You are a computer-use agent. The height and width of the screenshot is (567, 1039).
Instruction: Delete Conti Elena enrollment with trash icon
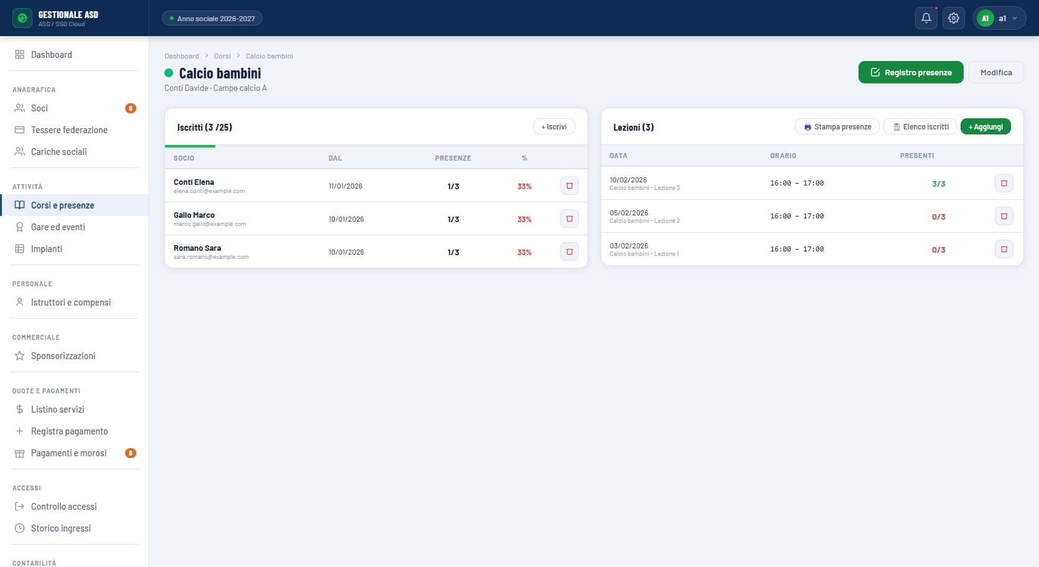click(x=570, y=185)
